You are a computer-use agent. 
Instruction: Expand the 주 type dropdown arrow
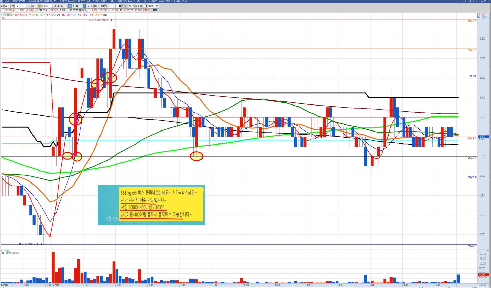(x=9, y=6)
